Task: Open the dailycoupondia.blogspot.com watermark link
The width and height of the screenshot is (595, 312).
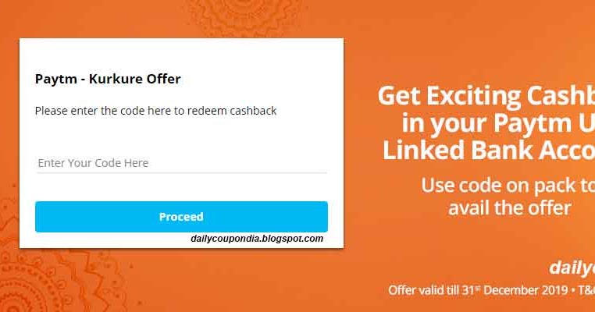Action: [x=257, y=239]
